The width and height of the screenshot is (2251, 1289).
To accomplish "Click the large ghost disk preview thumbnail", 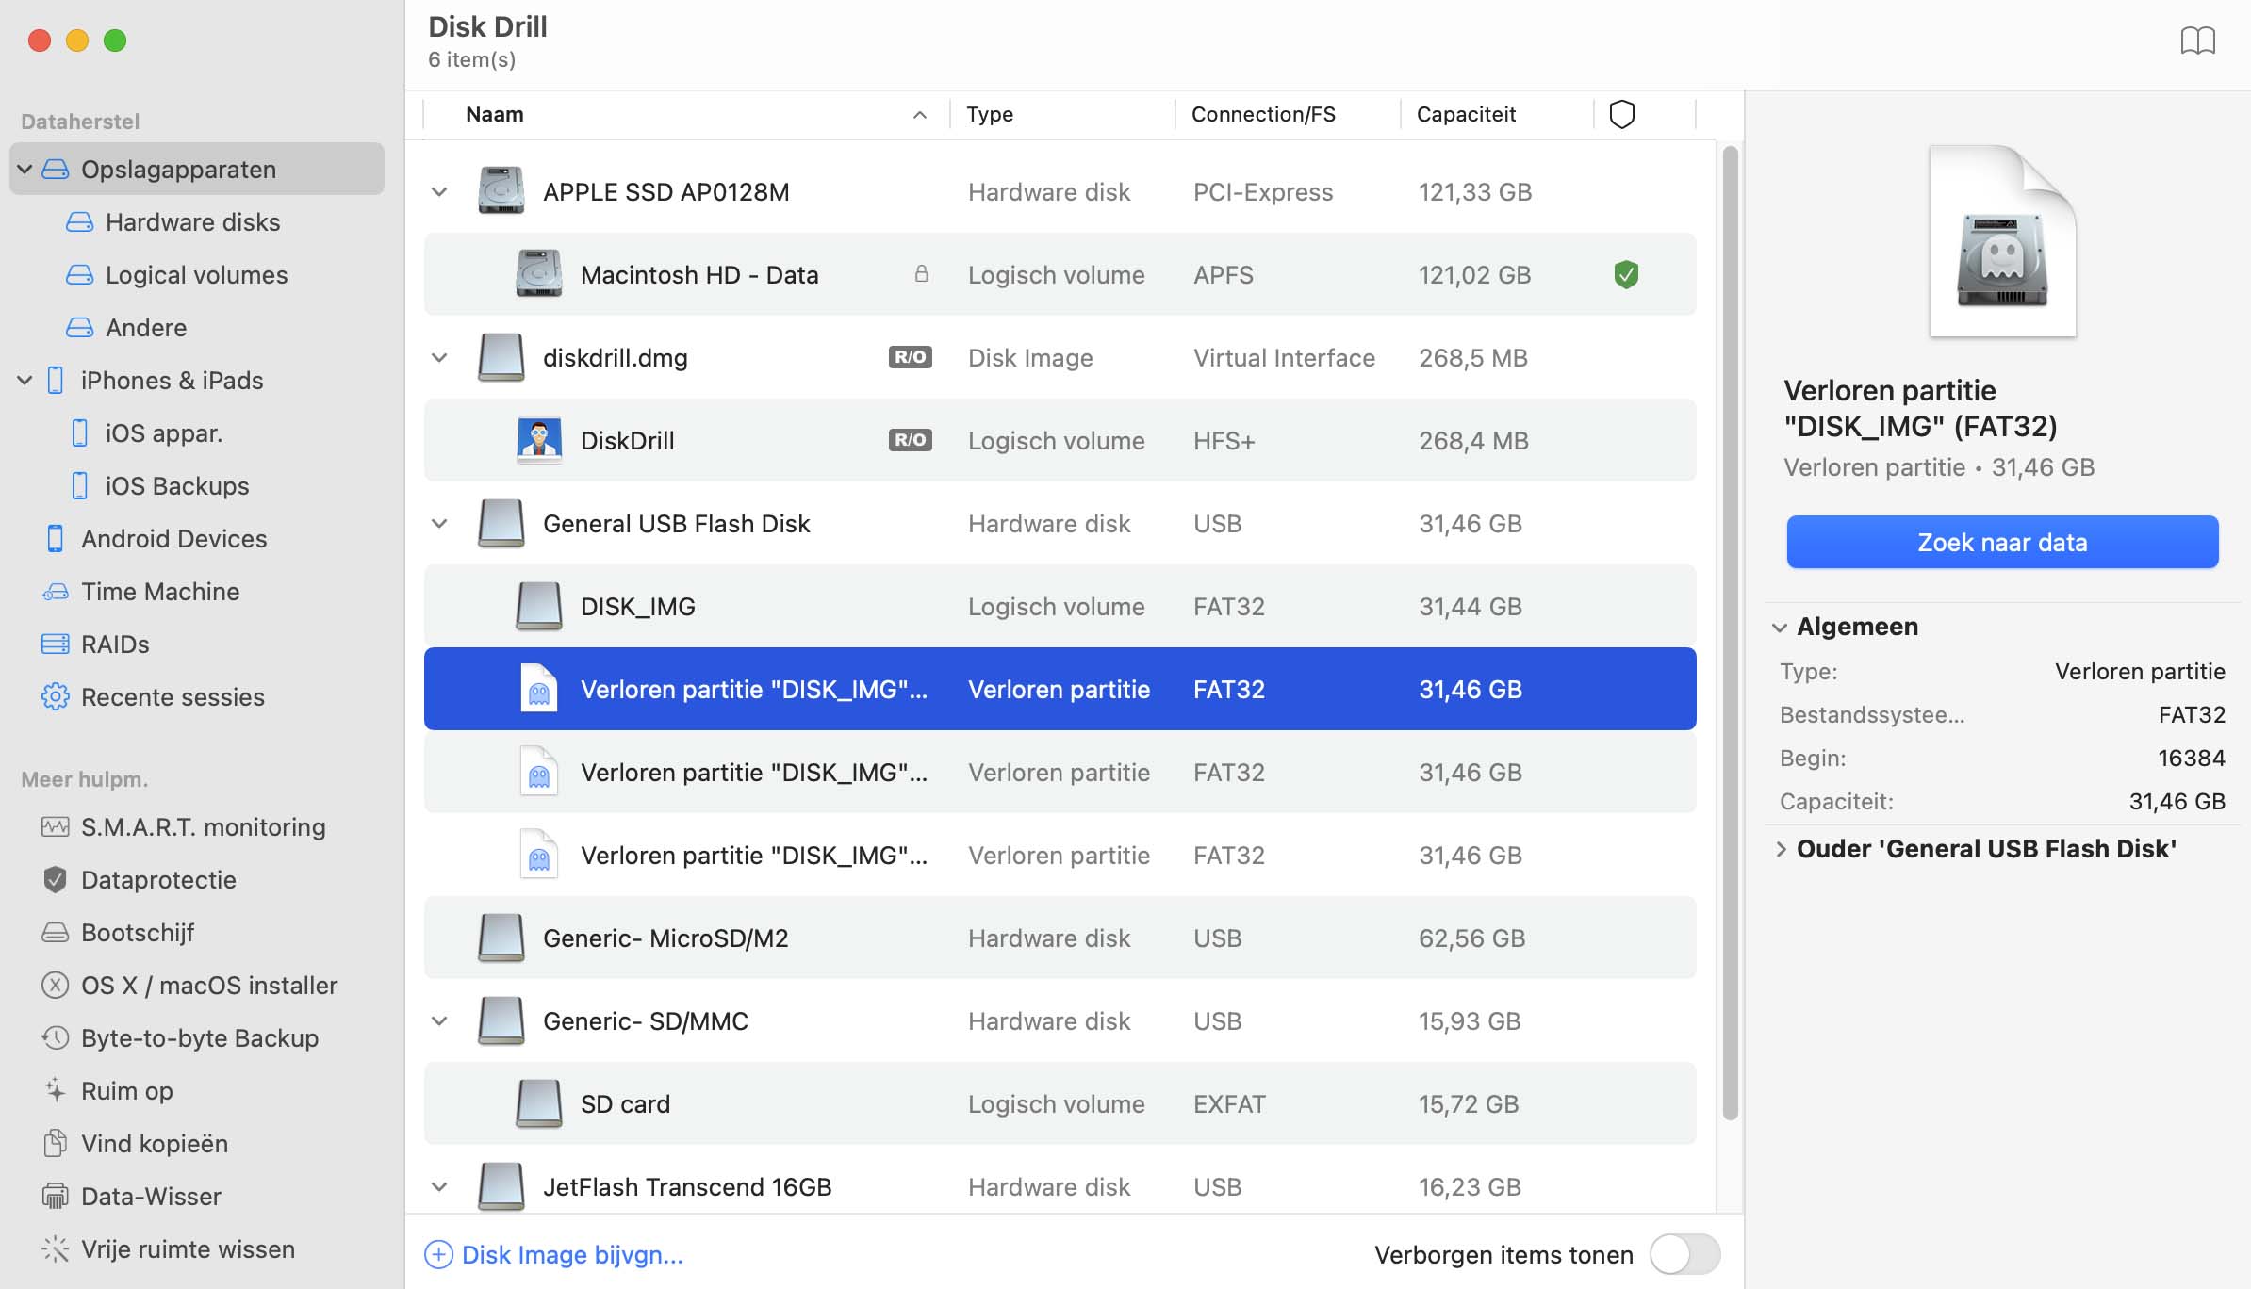I will point(2002,241).
